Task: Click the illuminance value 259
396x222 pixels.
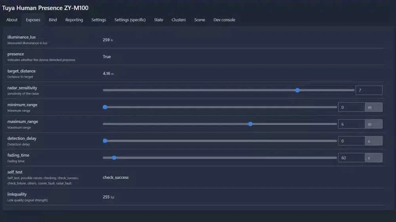Action: (x=106, y=40)
